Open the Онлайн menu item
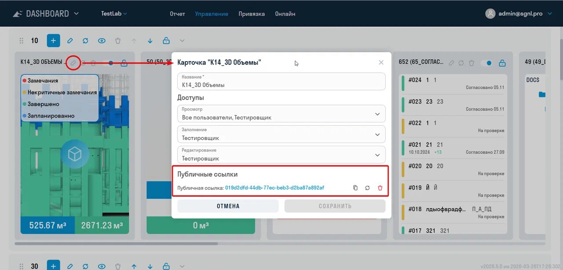 tap(285, 14)
